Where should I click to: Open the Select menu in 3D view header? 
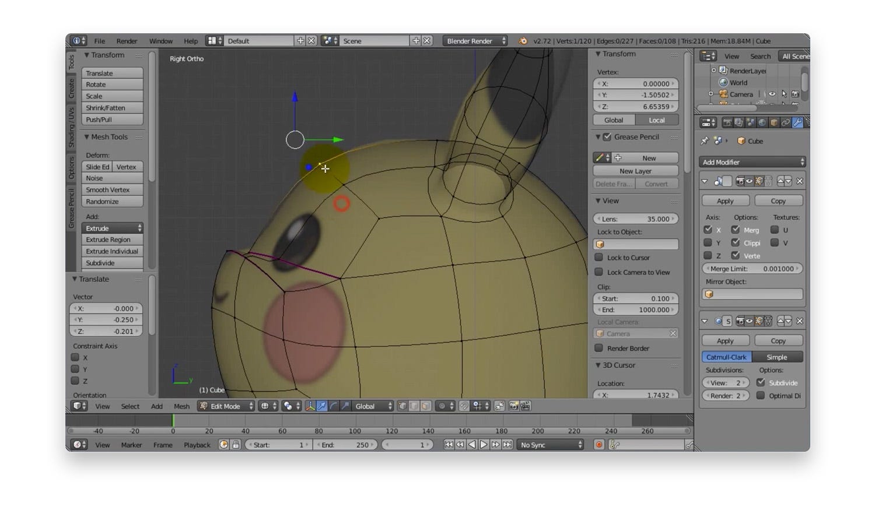(130, 406)
